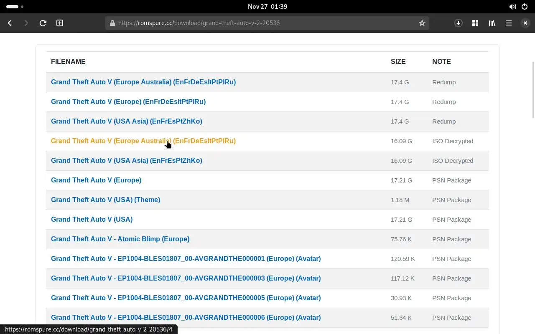Download the 17.21 G Grand Theft Auto V (USA)
The width and height of the screenshot is (535, 334).
(x=92, y=220)
